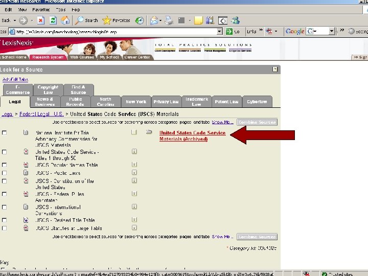The height and width of the screenshot is (276, 368).
Task: Check the USCS Constitution of the United States box
Action: click(4, 181)
